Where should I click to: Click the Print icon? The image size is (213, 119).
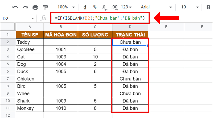pos(35,7)
